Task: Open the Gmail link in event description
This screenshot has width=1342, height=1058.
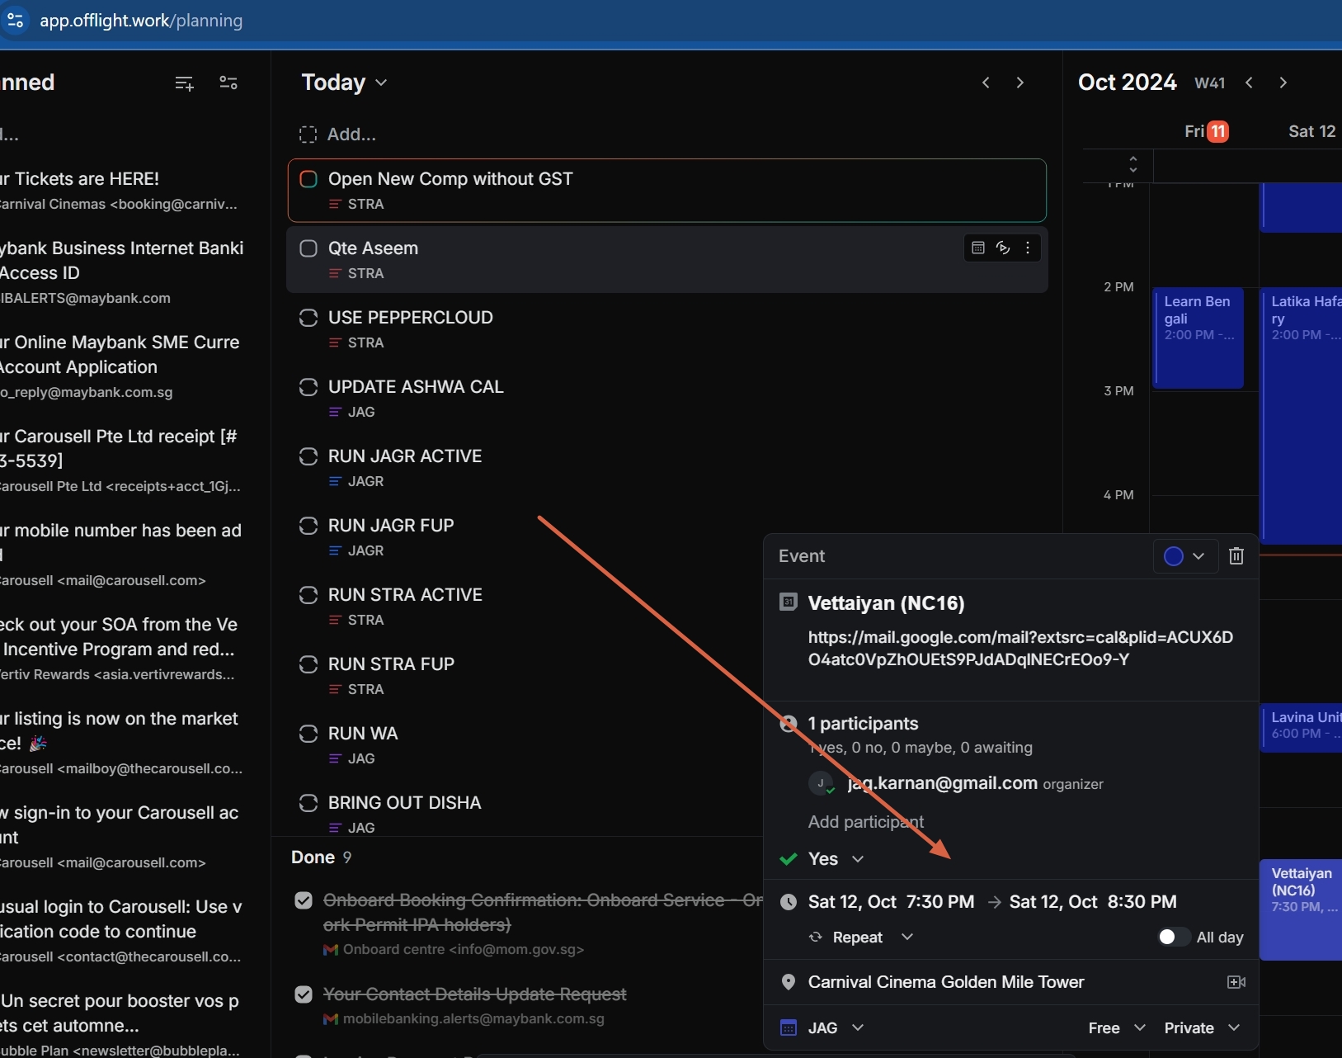Action: (1020, 648)
